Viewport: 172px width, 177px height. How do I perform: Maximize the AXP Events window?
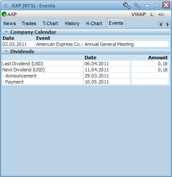pyautogui.click(x=156, y=5)
